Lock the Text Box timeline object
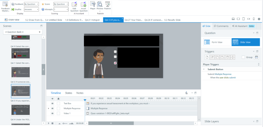This screenshot has height=127, width=263. pos(58,104)
